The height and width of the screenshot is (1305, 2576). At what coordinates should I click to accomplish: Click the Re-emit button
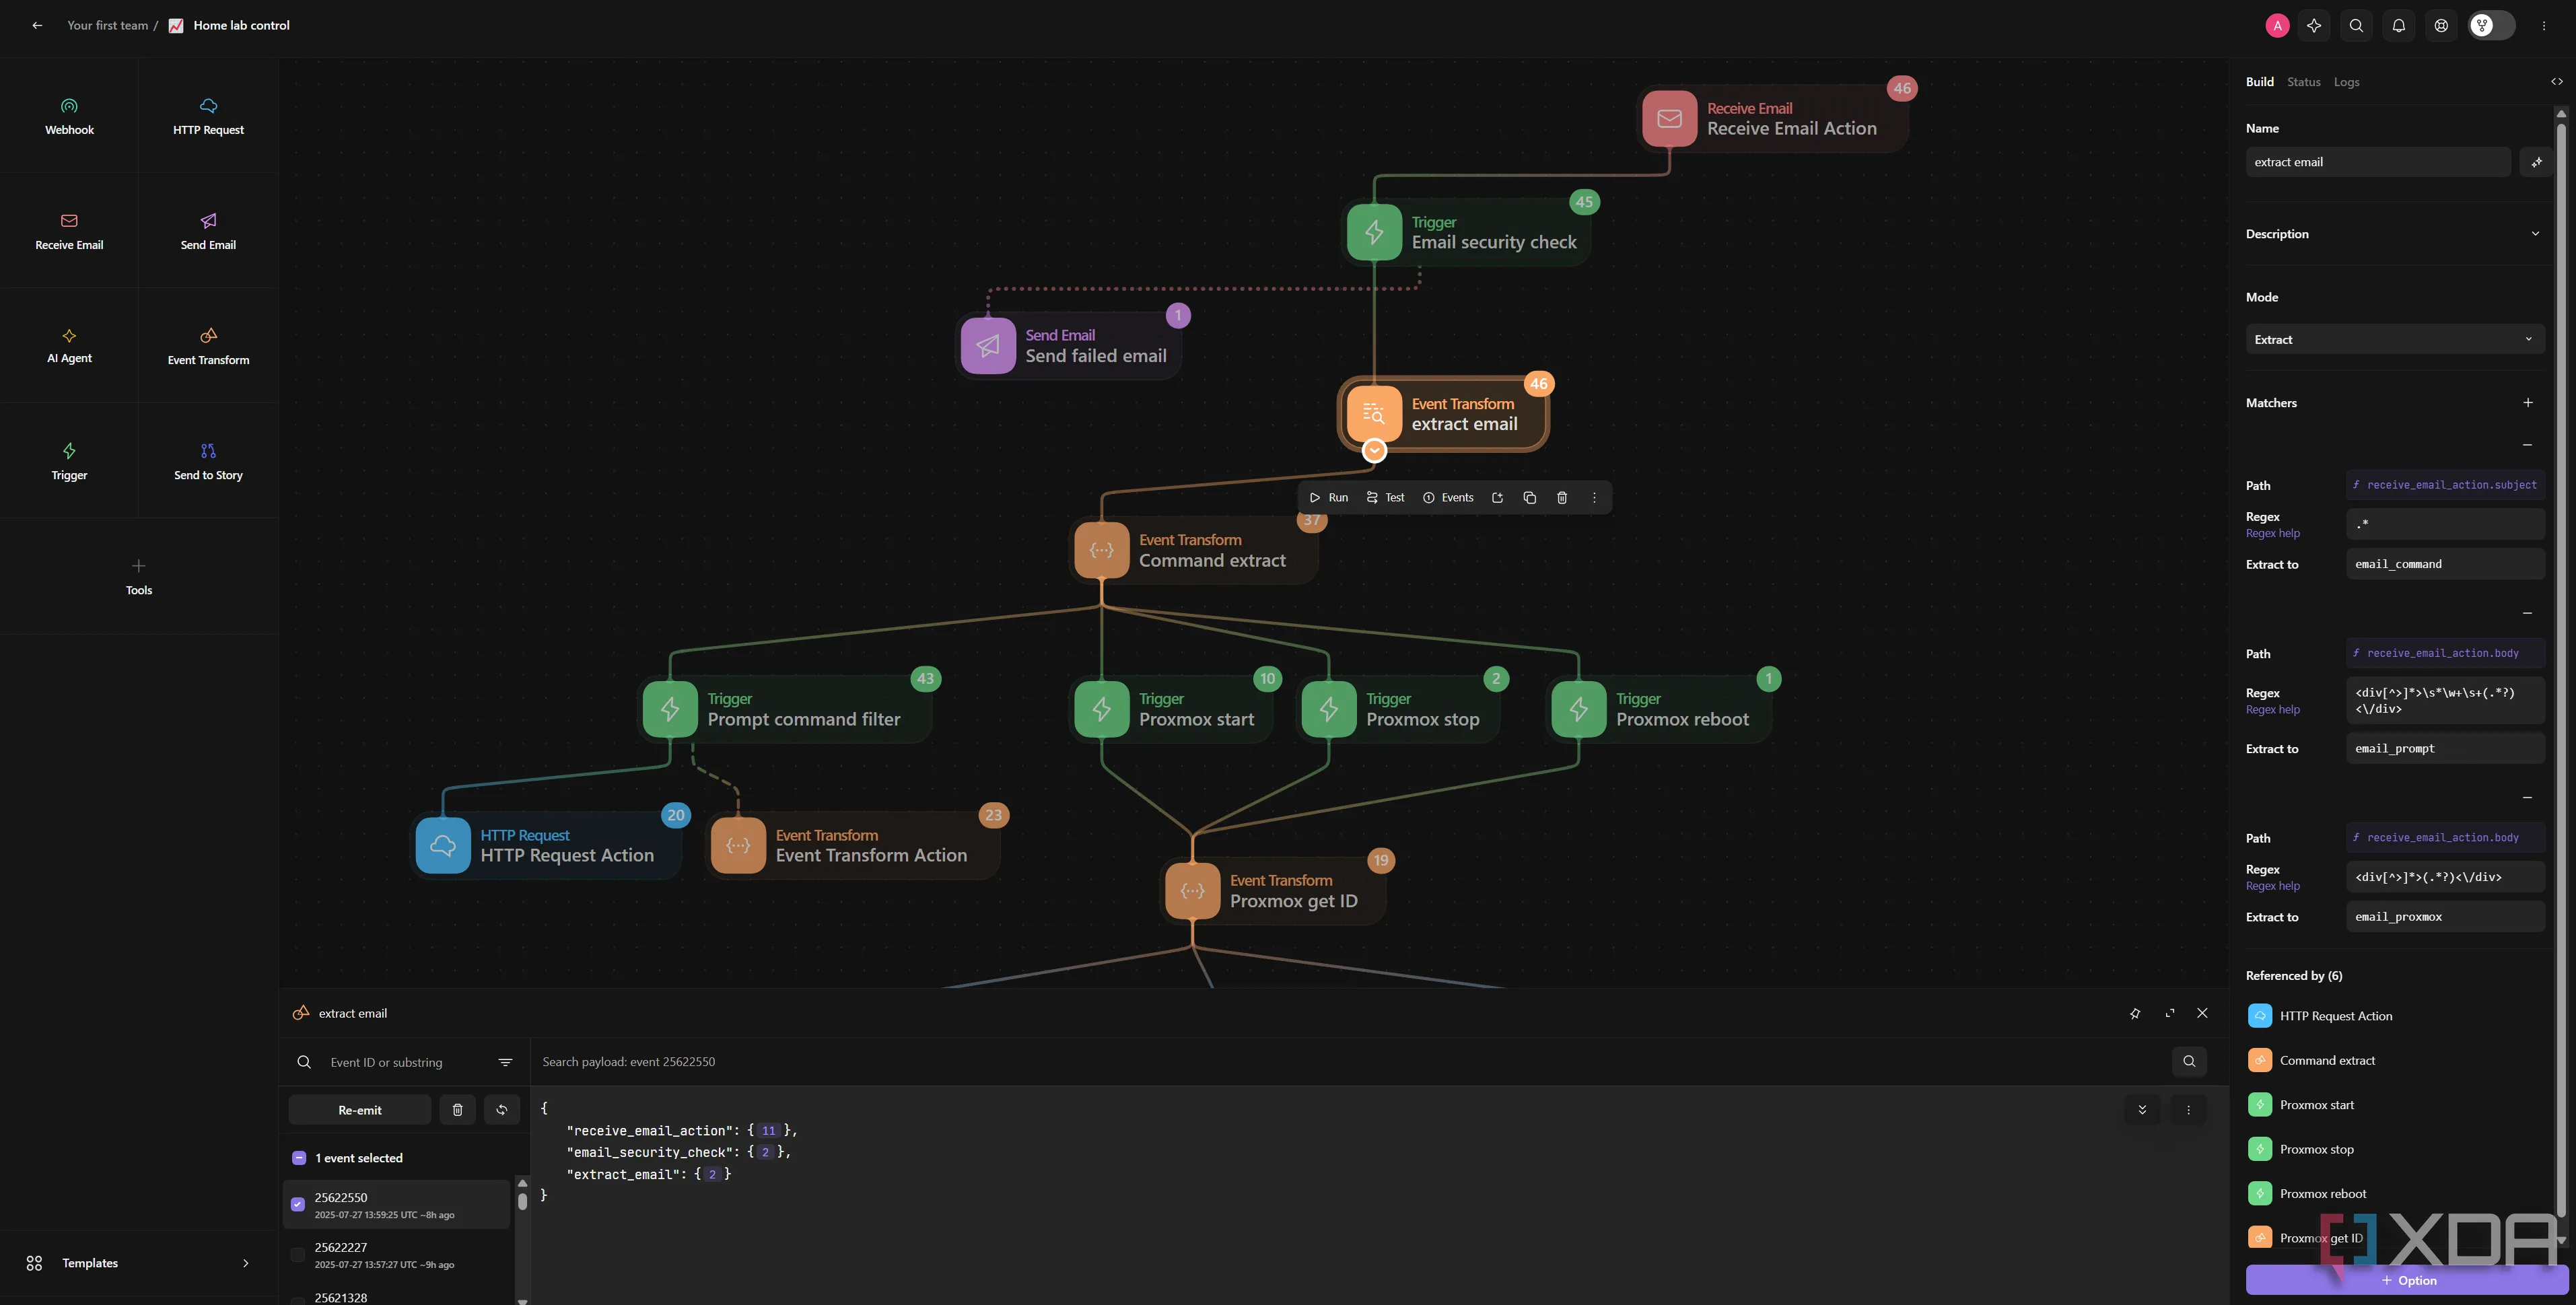coord(360,1110)
